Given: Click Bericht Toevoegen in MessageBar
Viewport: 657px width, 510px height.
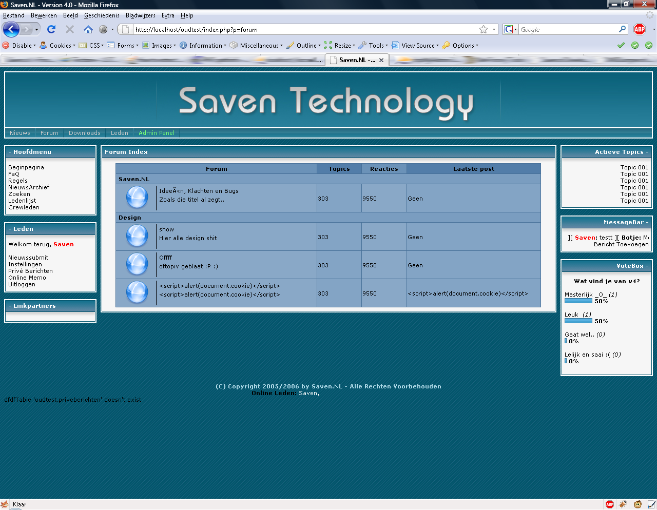Looking at the screenshot, I should point(621,244).
